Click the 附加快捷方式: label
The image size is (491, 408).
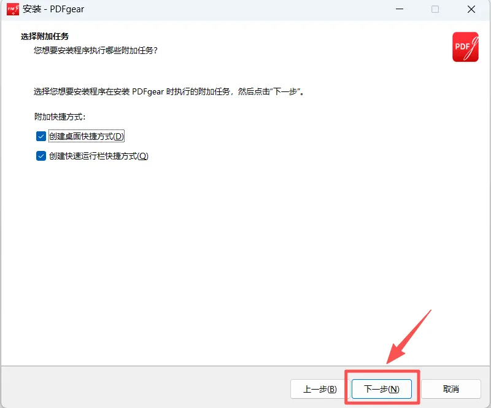pos(60,117)
